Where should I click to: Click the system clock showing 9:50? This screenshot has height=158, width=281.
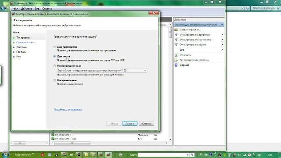pos(270,155)
